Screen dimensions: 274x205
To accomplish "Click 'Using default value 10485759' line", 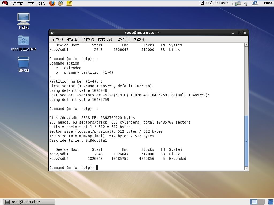I will coord(79,100).
